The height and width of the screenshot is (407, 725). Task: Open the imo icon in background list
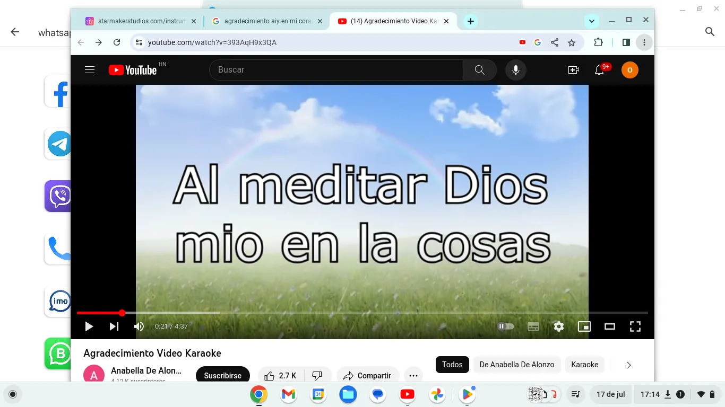[58, 302]
